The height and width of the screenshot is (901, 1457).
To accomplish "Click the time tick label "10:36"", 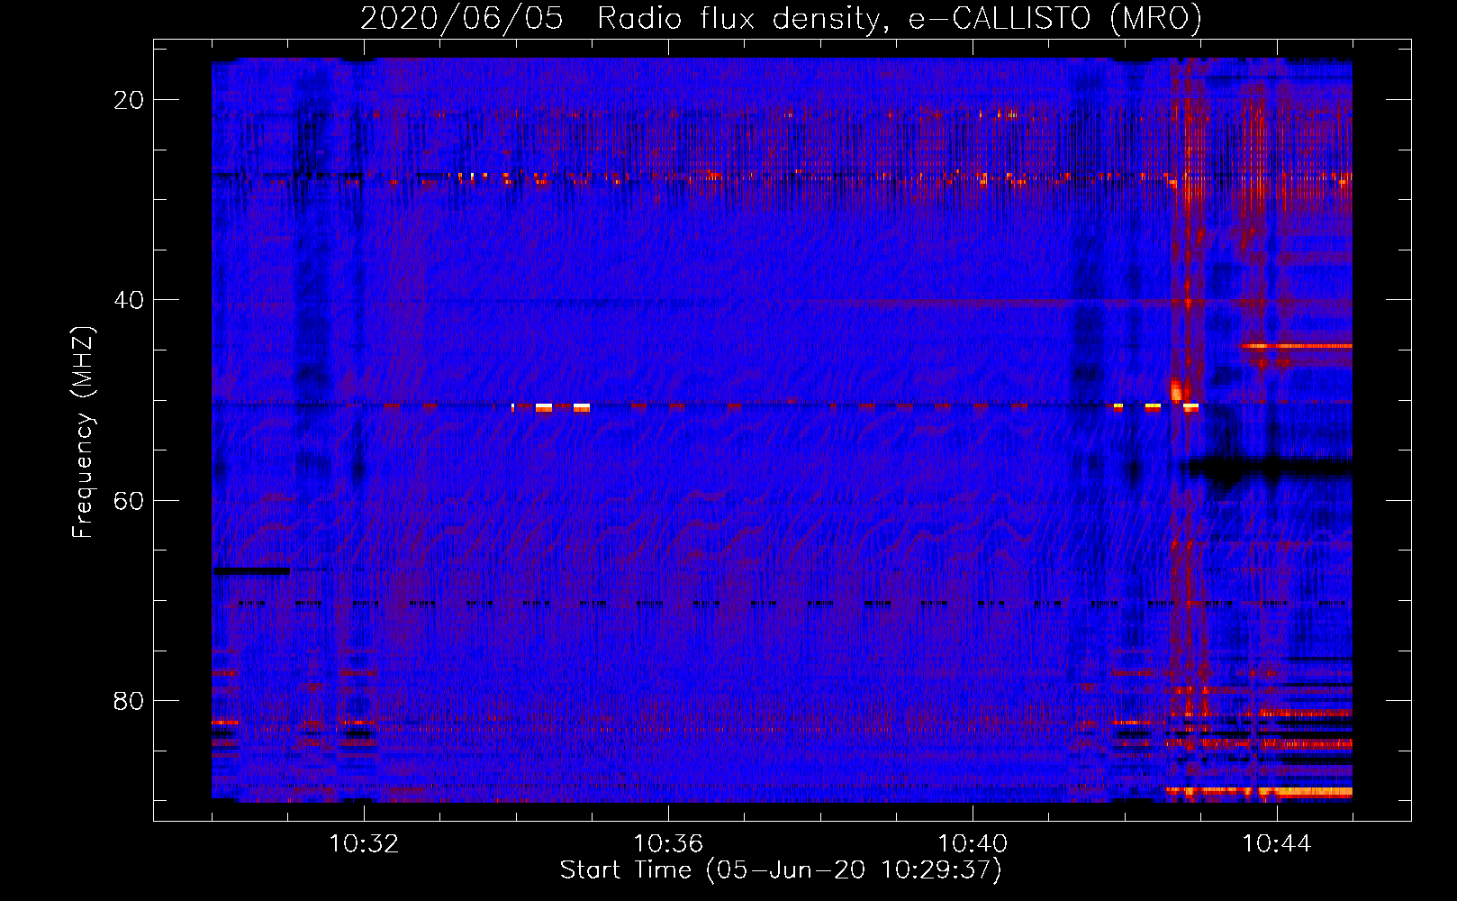I will coord(668,844).
